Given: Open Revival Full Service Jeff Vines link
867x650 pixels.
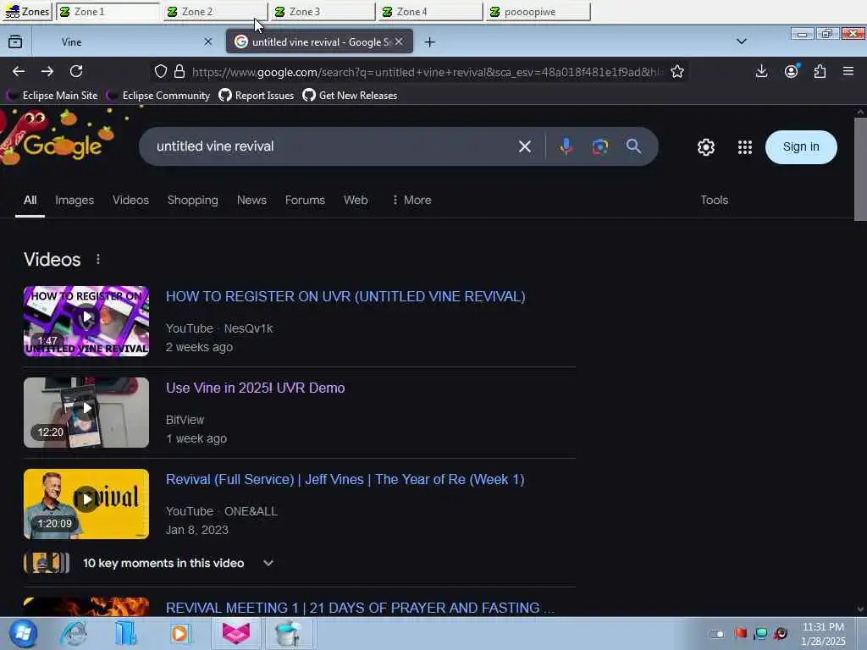Looking at the screenshot, I should coord(345,480).
